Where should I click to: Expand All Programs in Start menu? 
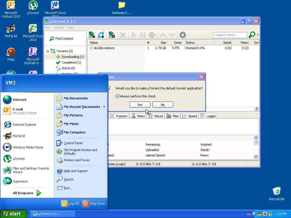point(27,193)
